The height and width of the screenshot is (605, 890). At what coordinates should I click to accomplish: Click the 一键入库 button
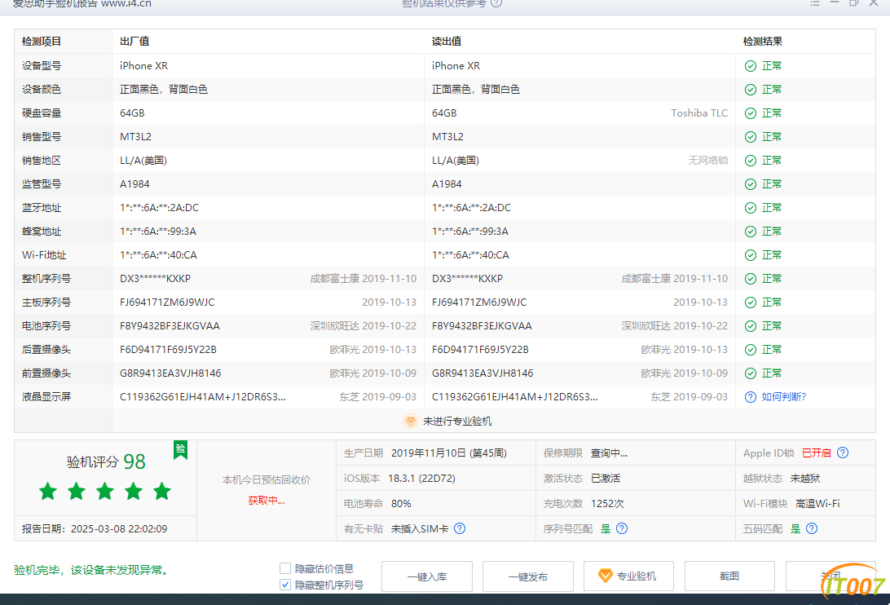427,576
